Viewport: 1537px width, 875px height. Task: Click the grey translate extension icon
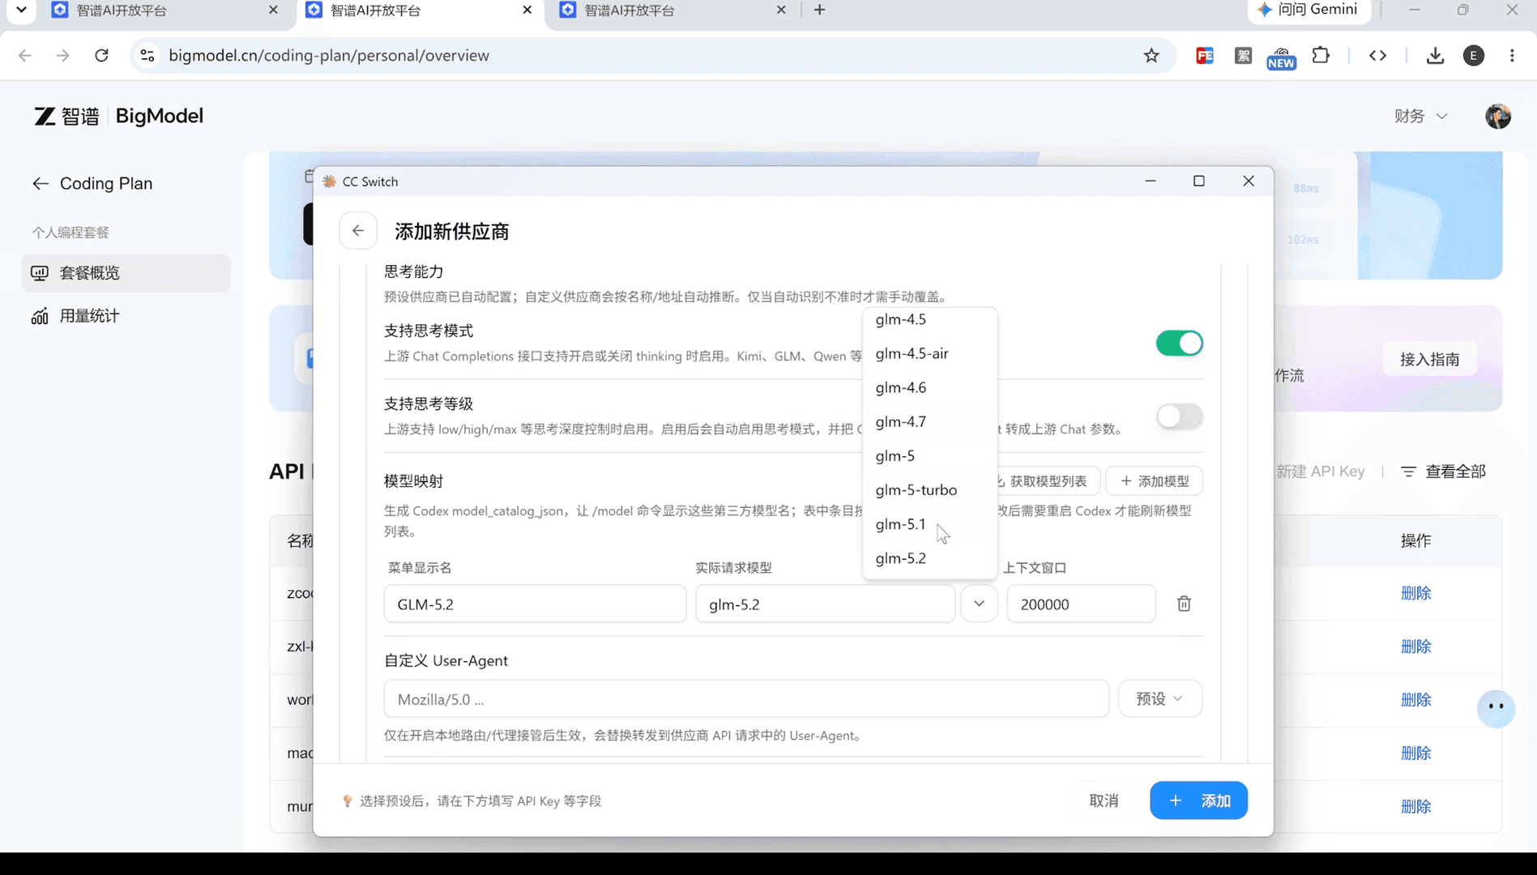pos(1243,55)
